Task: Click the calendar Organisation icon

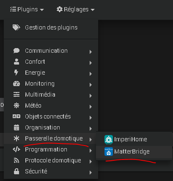Action: [16, 127]
